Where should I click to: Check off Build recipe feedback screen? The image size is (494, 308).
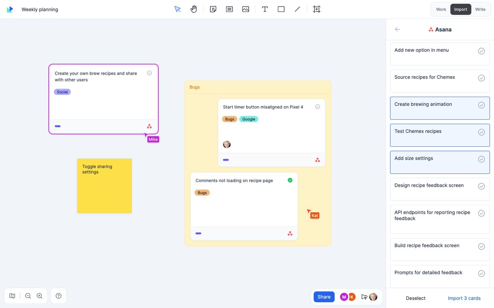click(x=481, y=246)
